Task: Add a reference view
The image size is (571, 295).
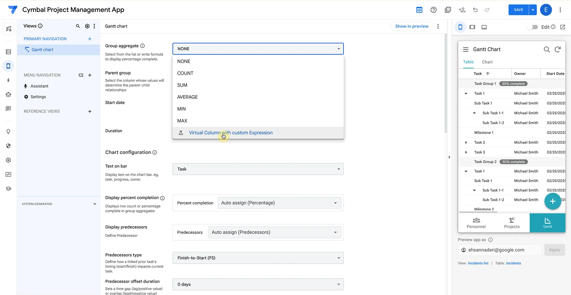Action: (x=90, y=111)
